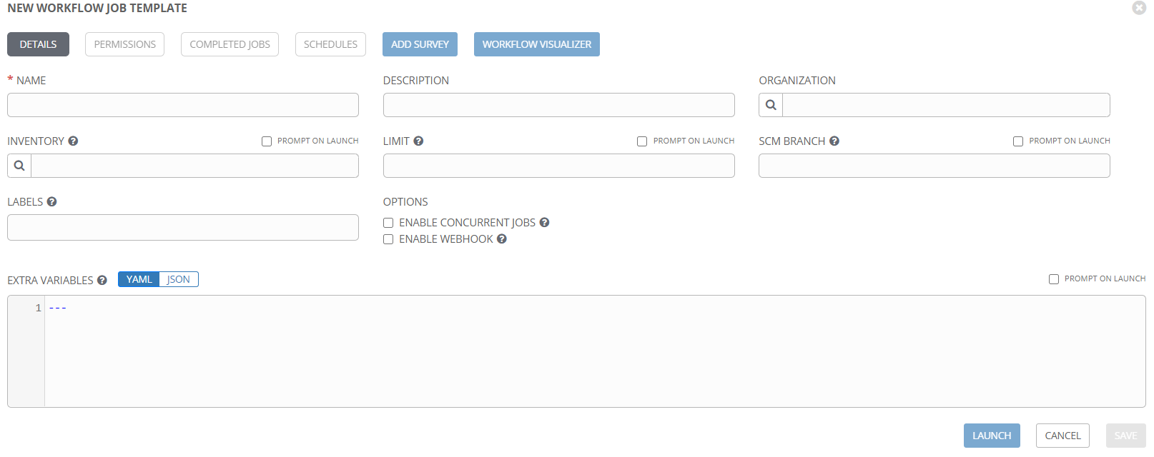Image resolution: width=1154 pixels, height=457 pixels.
Task: Click the Enable Concurrent Jobs help icon
Action: tap(544, 223)
